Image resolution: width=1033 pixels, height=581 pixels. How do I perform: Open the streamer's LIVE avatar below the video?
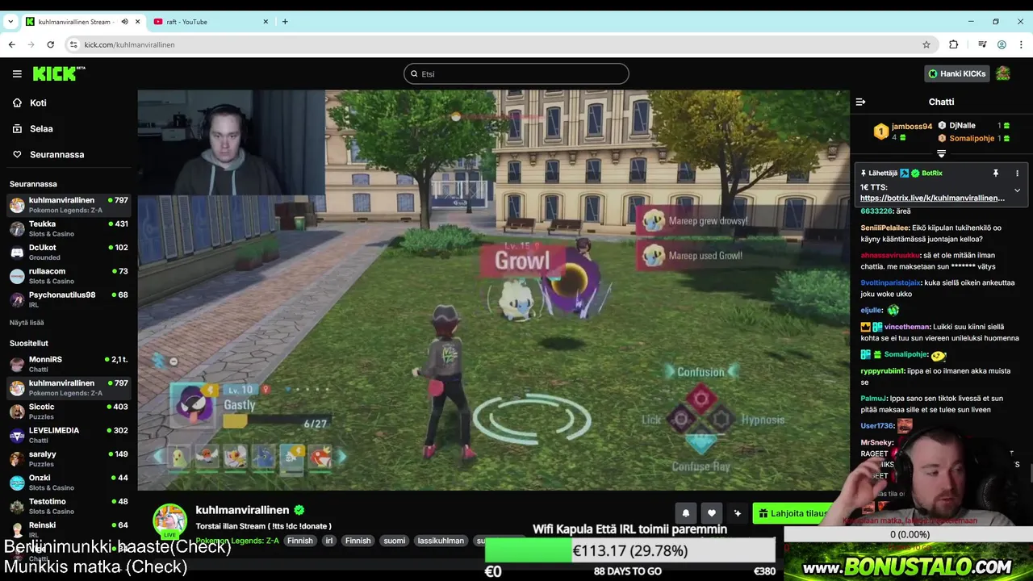click(169, 521)
